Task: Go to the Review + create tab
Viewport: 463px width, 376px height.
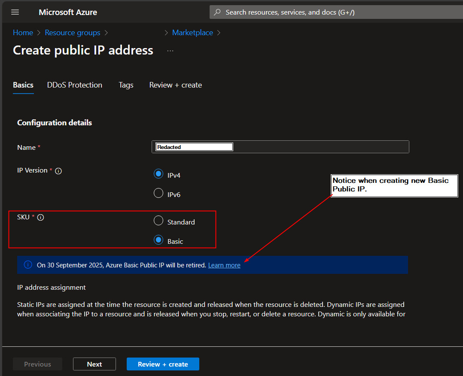Action: [x=176, y=85]
